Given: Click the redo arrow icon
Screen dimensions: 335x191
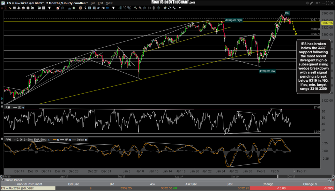Looking at the screenshot, I should (103, 8).
